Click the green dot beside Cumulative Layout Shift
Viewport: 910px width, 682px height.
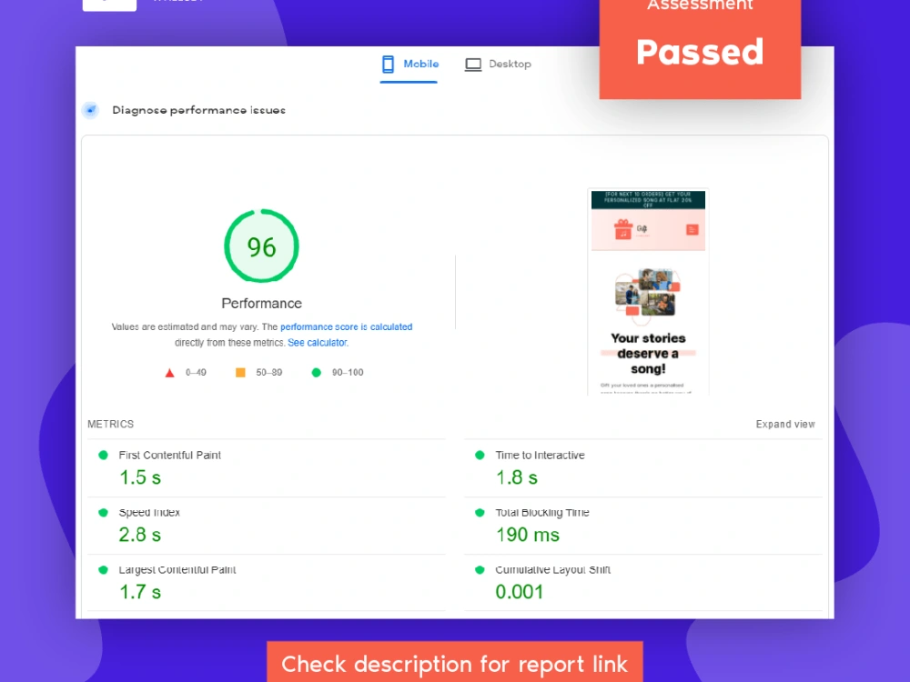pyautogui.click(x=480, y=570)
